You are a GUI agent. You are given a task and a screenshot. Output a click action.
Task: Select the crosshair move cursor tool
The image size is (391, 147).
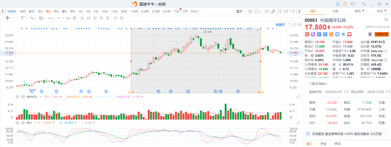7,18
